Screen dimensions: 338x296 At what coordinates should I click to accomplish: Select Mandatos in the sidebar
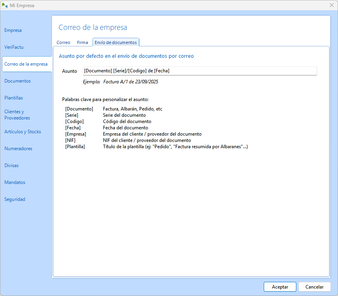pyautogui.click(x=15, y=182)
